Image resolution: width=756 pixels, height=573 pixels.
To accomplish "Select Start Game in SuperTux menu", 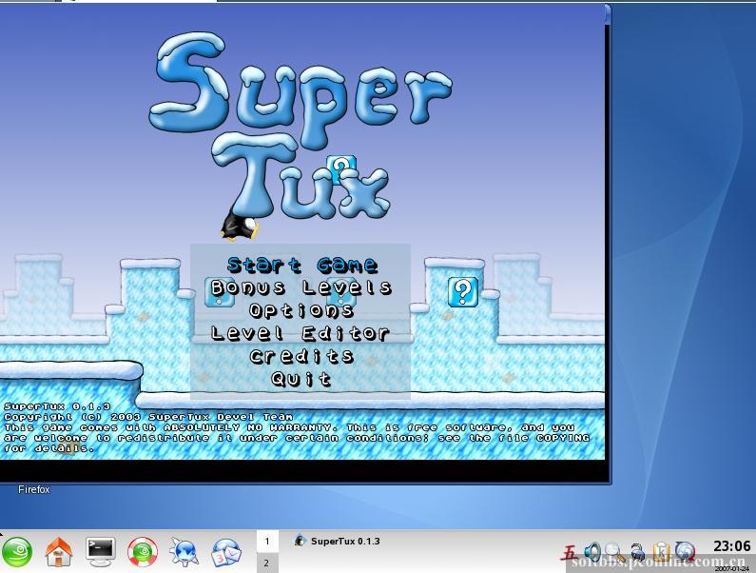I will [x=302, y=265].
